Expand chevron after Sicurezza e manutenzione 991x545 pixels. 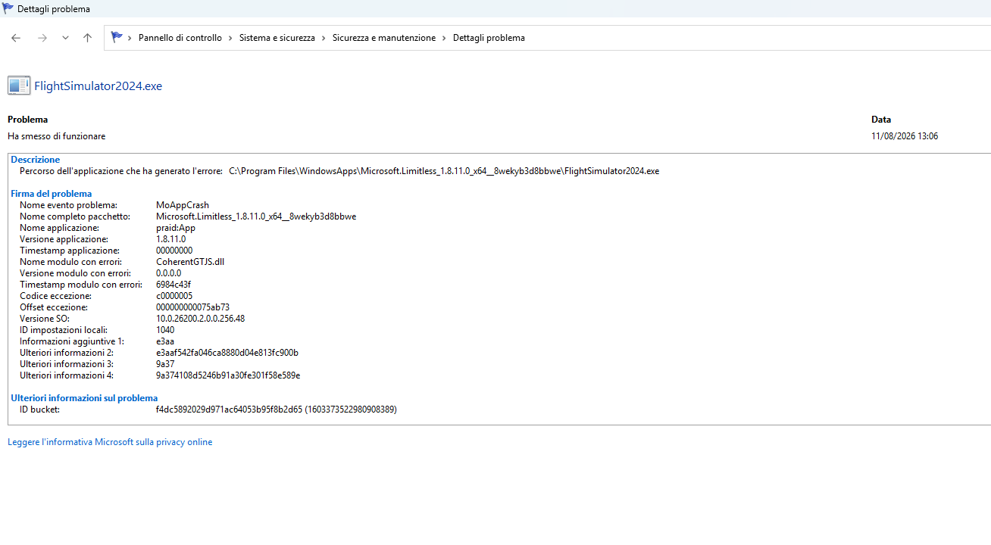445,38
